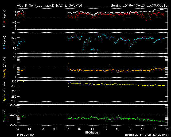The height and width of the screenshot is (137, 171).
Task: Click the '350' tick on Speed axis
Action: (14, 86)
